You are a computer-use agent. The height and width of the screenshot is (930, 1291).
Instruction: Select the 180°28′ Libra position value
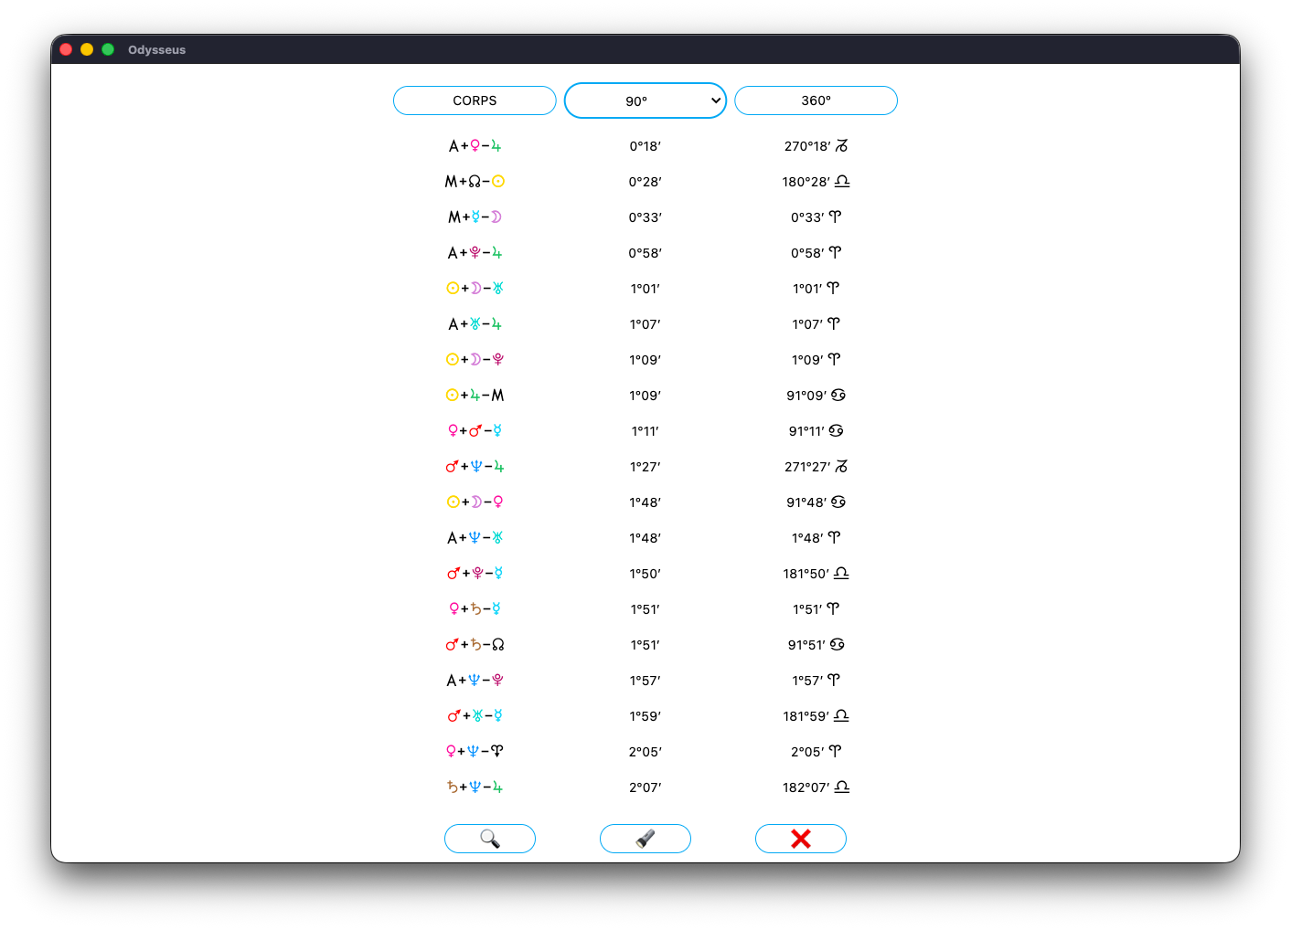click(816, 182)
